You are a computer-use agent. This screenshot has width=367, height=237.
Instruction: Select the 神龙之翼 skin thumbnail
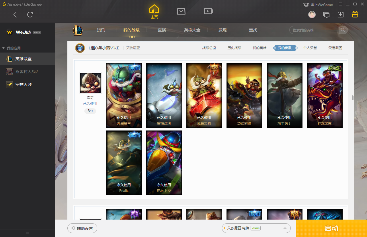(x=325, y=95)
